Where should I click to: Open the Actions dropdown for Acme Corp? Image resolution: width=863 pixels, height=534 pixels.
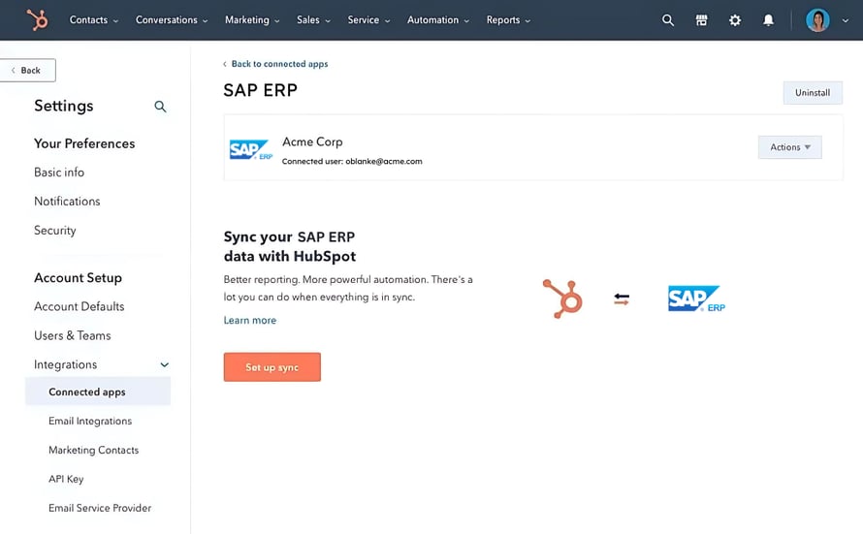pos(790,147)
